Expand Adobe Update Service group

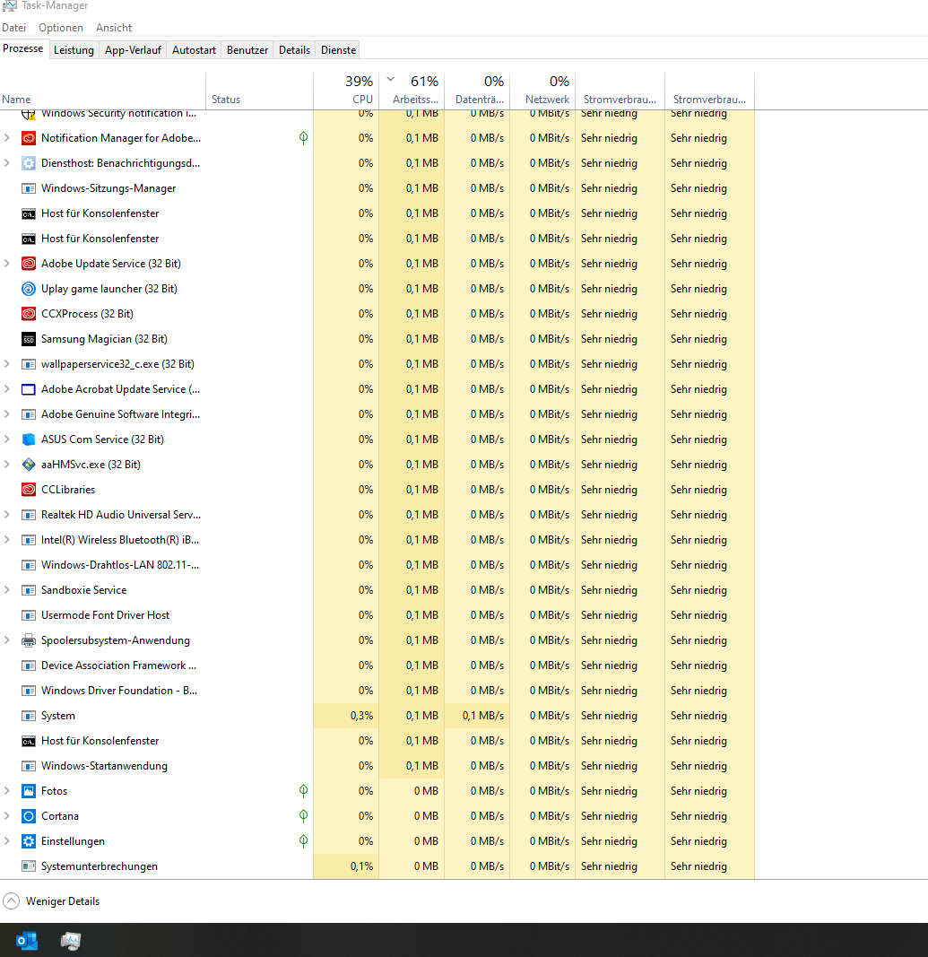[6, 264]
